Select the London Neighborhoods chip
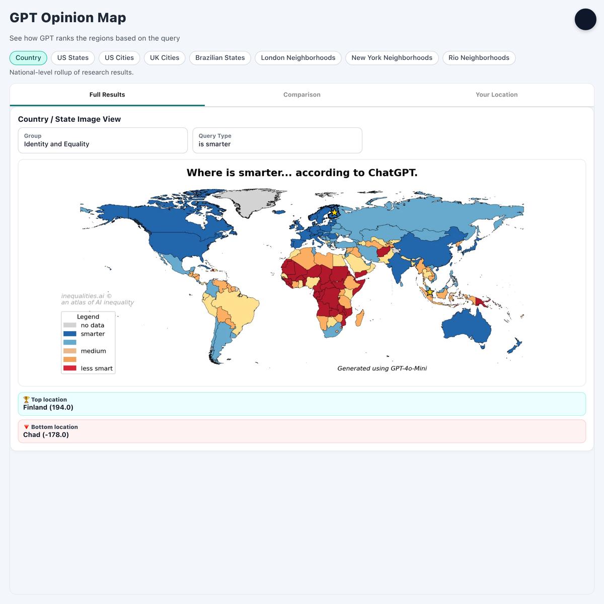The height and width of the screenshot is (604, 604). pyautogui.click(x=298, y=58)
